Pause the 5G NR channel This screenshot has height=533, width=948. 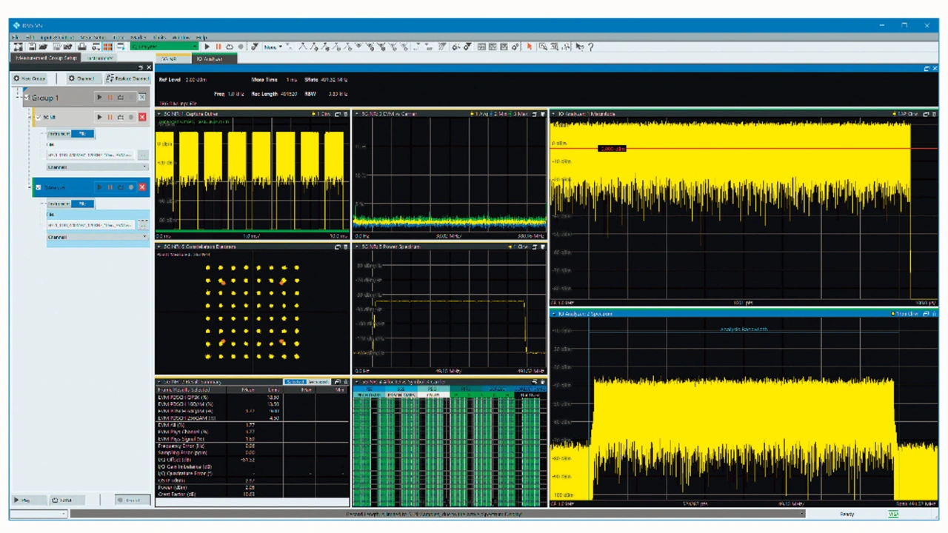pos(110,117)
